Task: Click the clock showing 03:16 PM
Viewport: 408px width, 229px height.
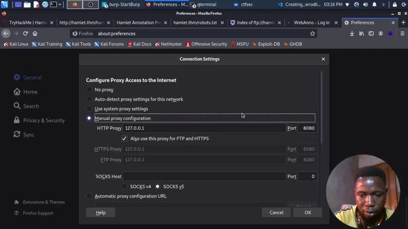Action: [x=333, y=4]
